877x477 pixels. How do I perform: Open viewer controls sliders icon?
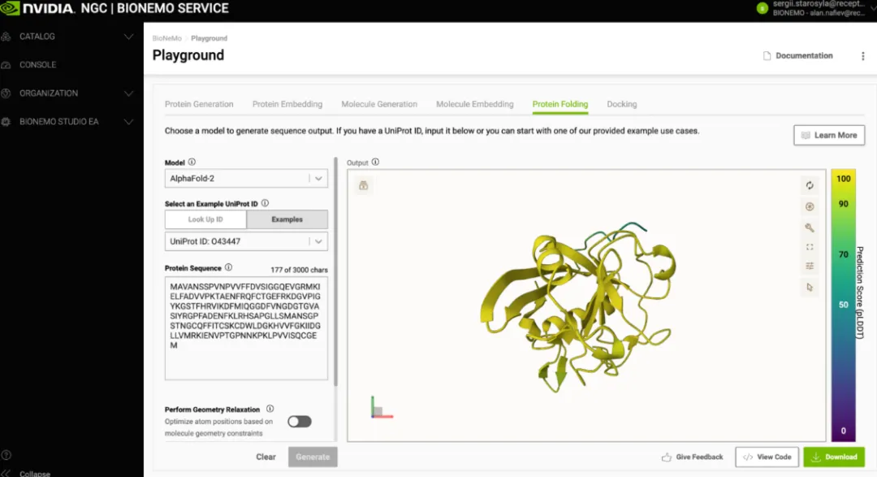810,266
